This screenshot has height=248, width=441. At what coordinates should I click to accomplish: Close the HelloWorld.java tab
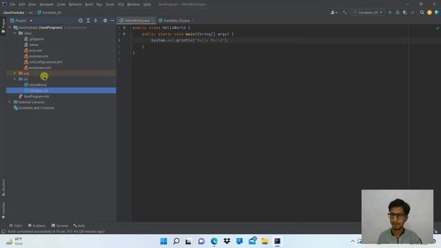(x=153, y=21)
